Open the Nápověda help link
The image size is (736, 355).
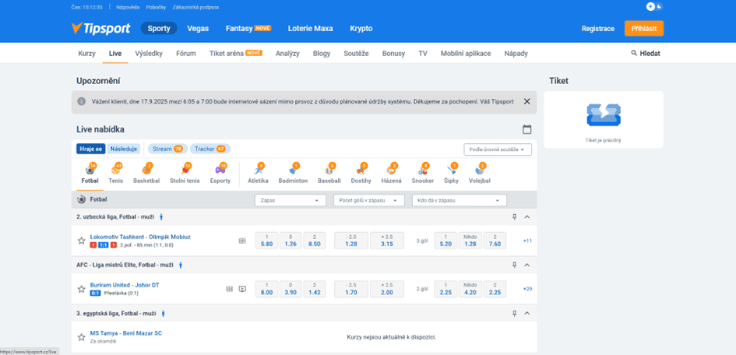click(x=126, y=7)
